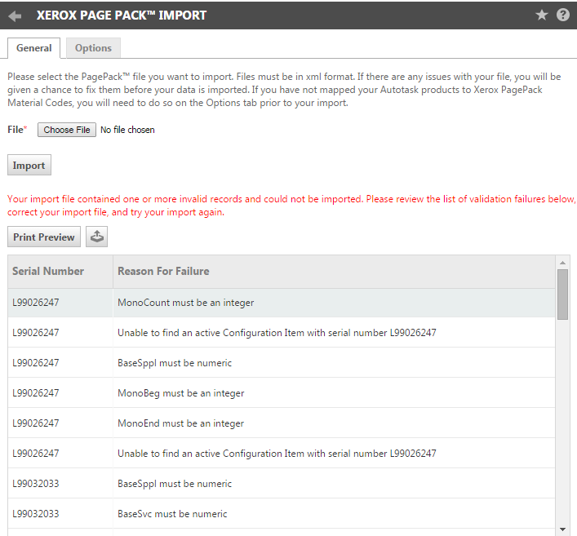Click the back arrow in header
The width and height of the screenshot is (577, 536).
pos(15,16)
